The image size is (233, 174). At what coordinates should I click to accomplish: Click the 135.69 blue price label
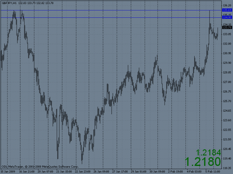point(227,10)
